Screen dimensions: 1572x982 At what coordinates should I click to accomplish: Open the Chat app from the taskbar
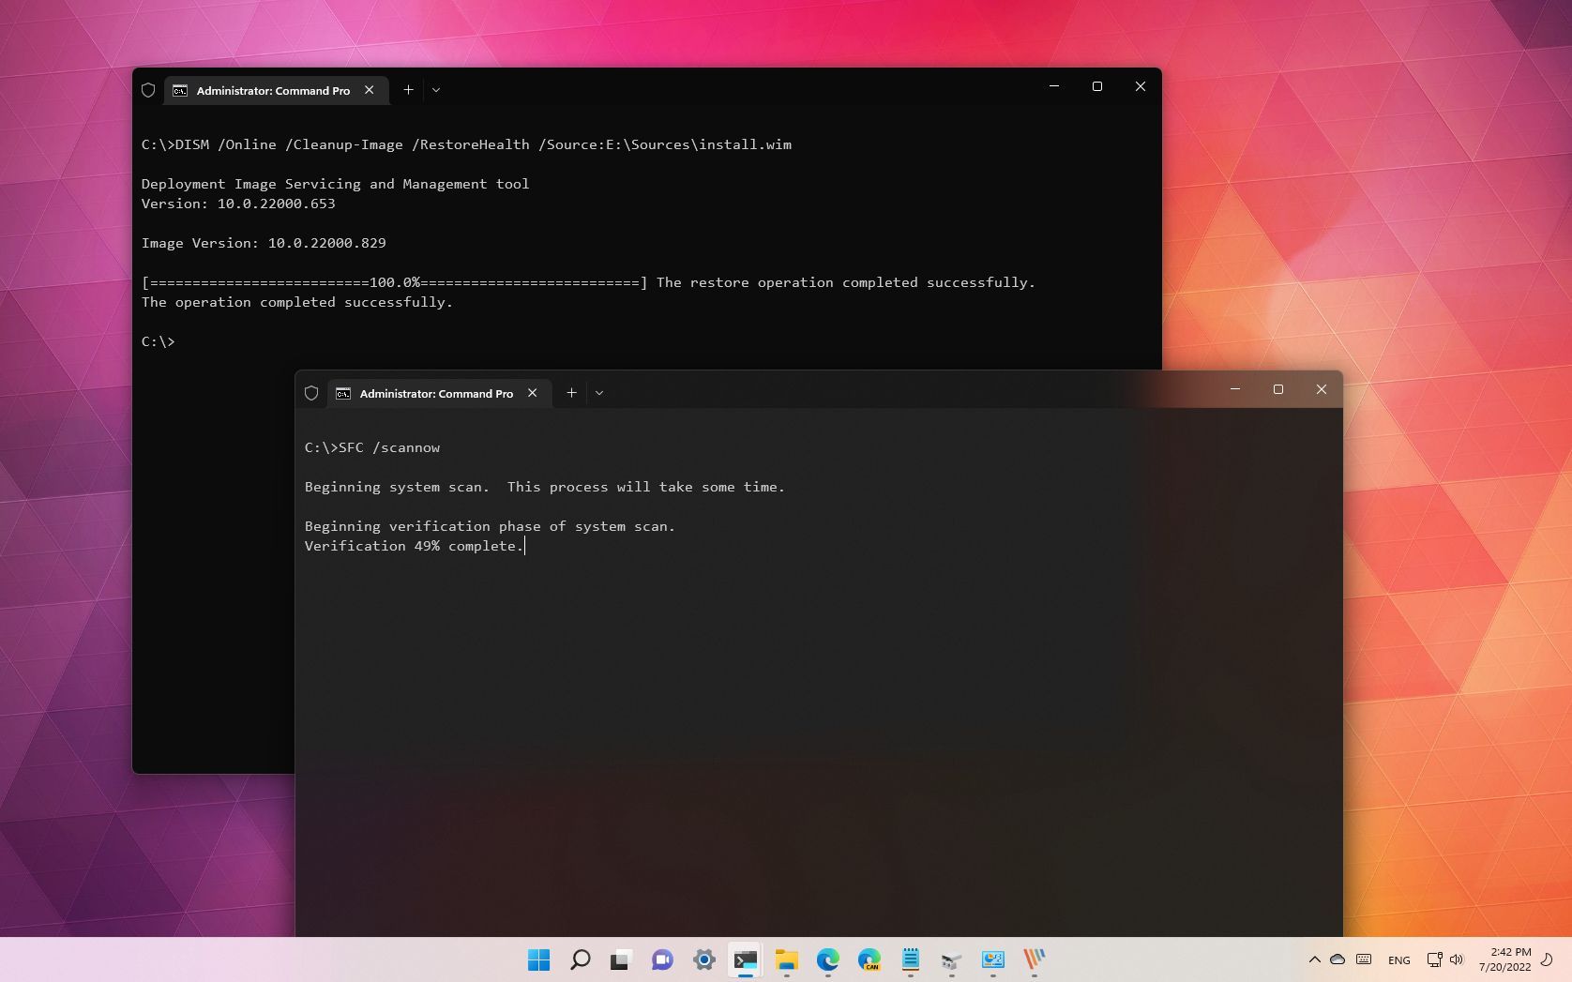pos(663,960)
